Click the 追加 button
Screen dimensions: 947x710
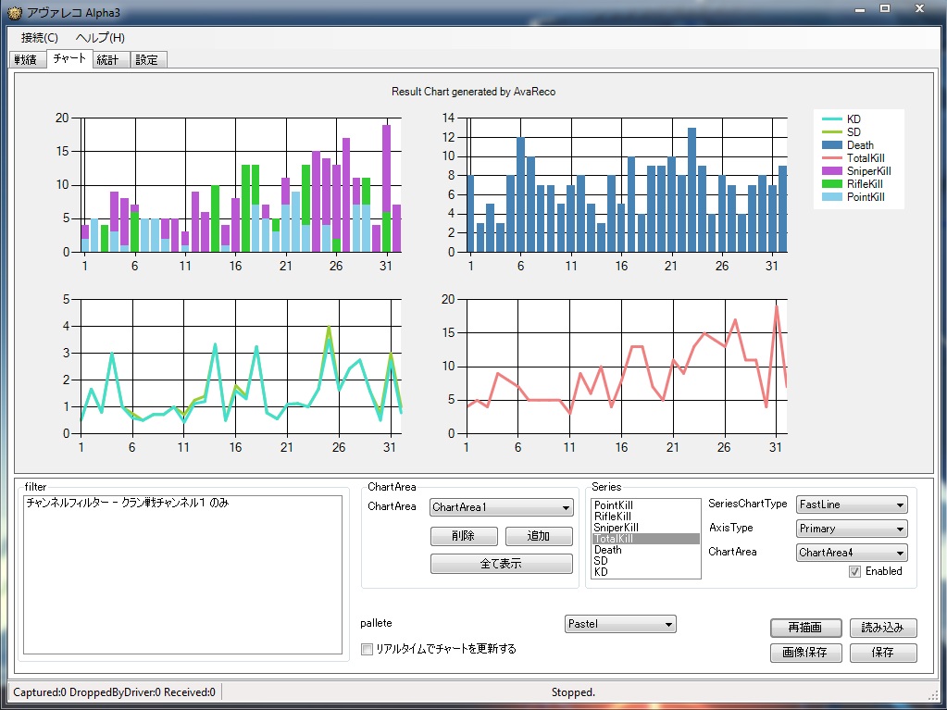click(539, 536)
